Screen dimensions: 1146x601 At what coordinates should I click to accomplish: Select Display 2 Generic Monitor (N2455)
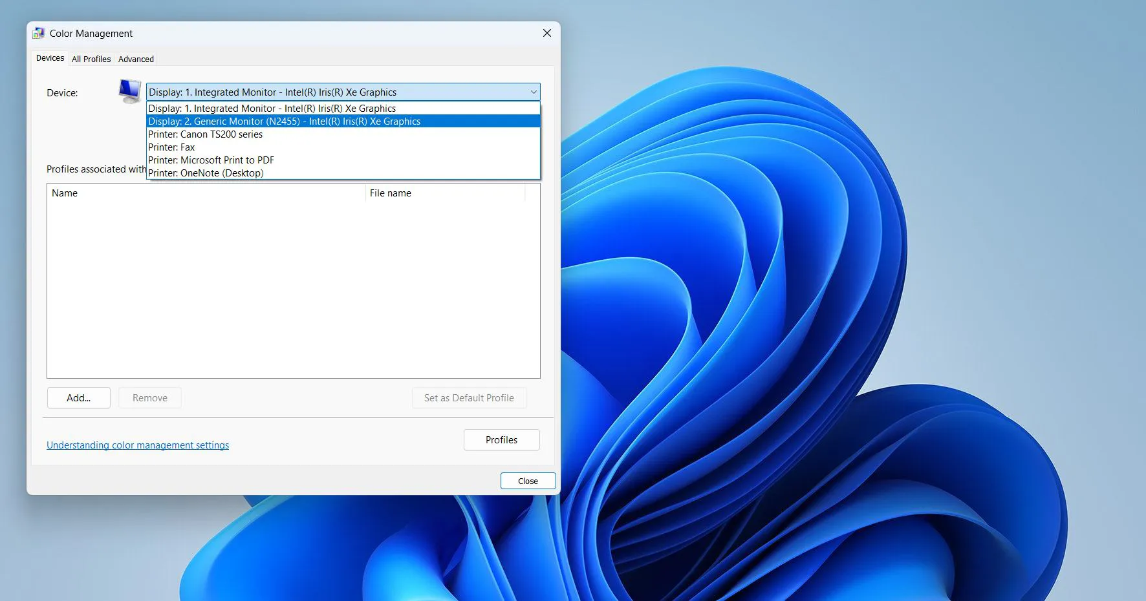[285, 121]
